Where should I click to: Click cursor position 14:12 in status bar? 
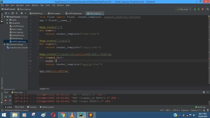(x=162, y=110)
